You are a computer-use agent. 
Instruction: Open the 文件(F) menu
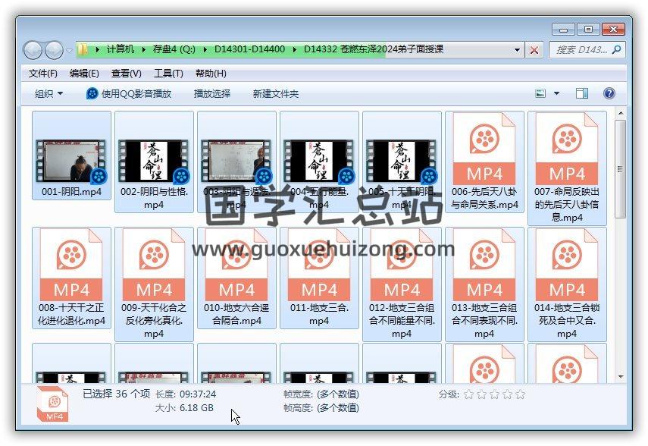[x=42, y=74]
